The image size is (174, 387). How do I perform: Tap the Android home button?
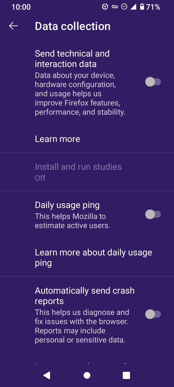coord(87,375)
